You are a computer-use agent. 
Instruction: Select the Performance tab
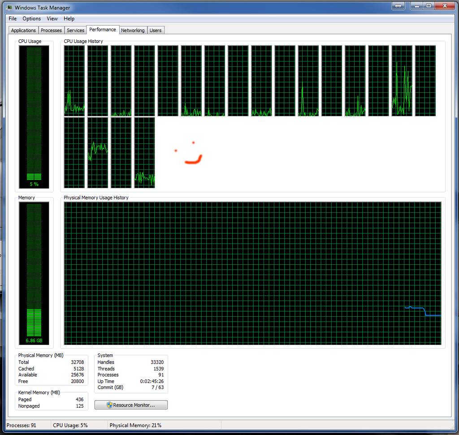[x=103, y=30]
